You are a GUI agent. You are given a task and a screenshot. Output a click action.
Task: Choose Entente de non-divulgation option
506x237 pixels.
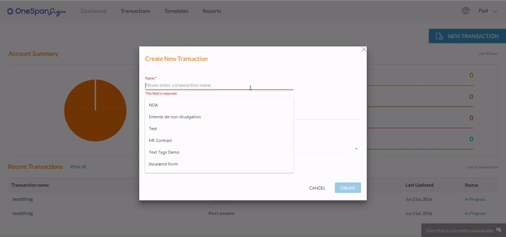219,117
